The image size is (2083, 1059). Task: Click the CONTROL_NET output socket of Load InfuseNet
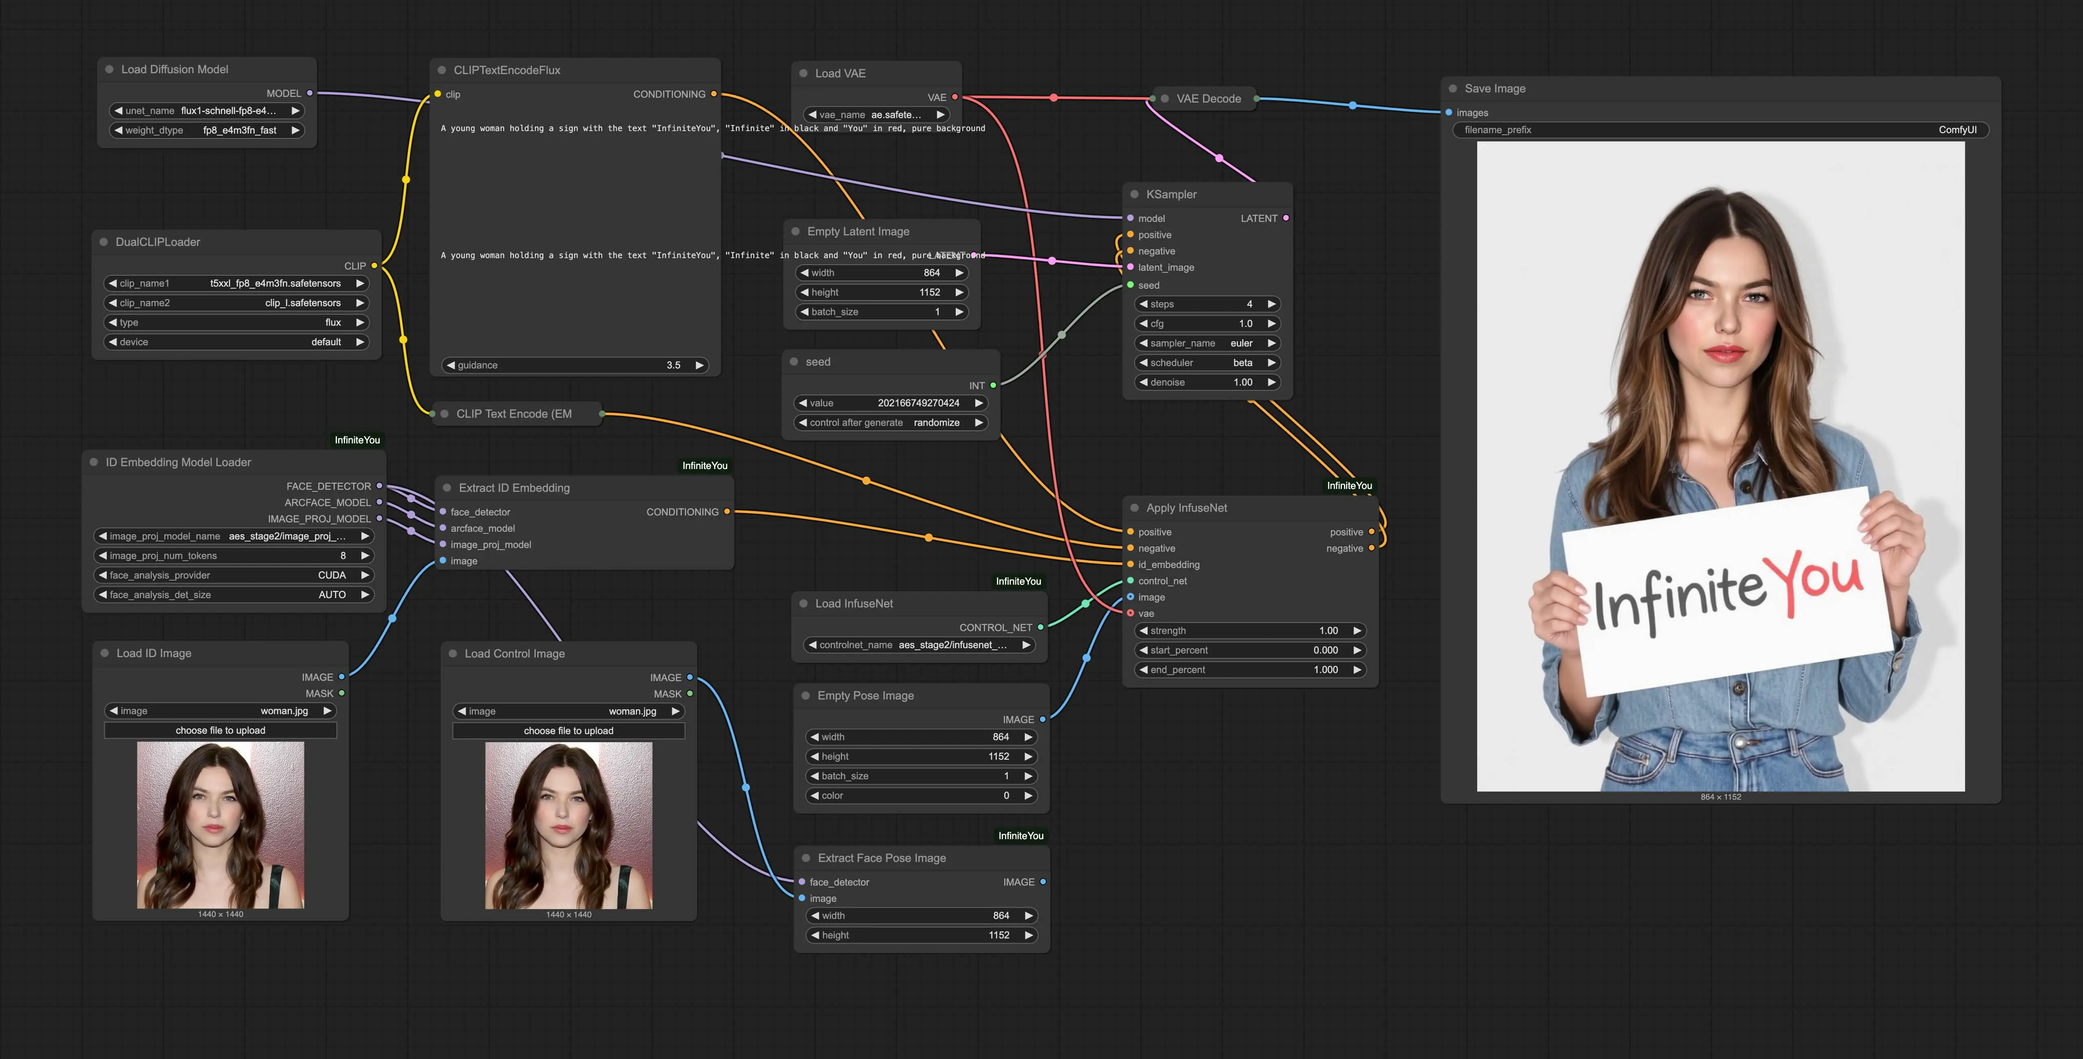point(1041,627)
